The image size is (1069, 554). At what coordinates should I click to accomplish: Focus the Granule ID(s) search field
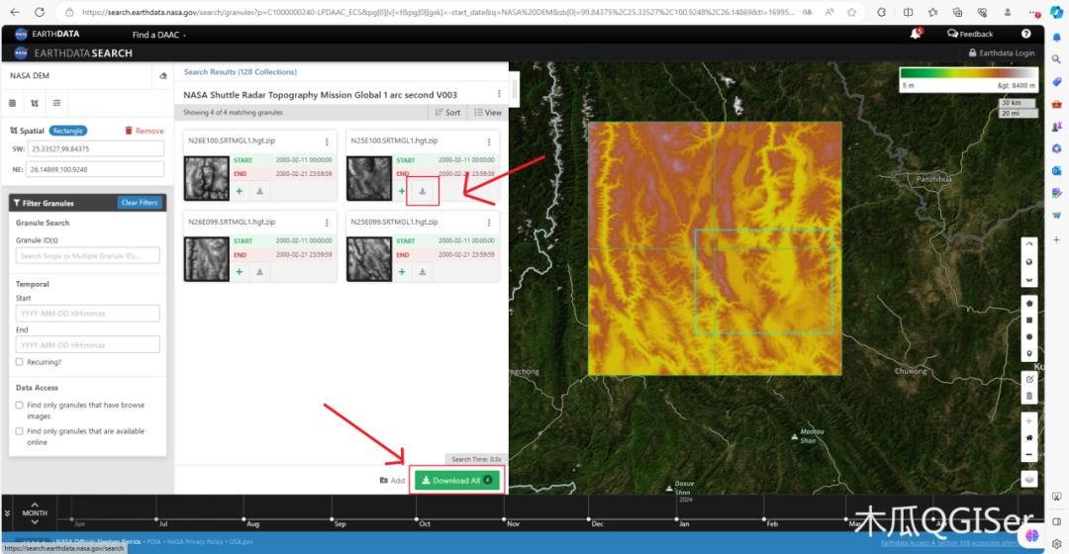[87, 255]
